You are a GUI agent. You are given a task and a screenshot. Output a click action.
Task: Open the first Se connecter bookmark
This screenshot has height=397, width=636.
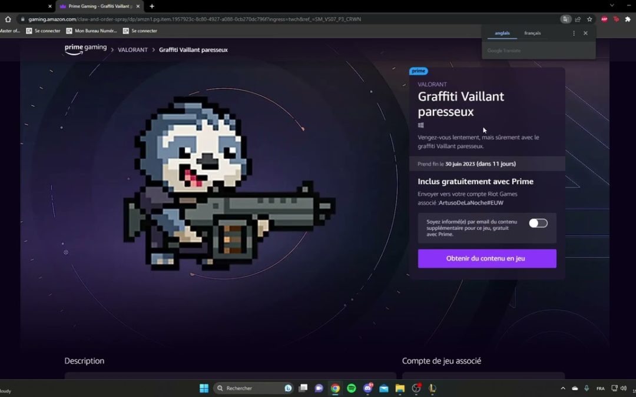pyautogui.click(x=44, y=31)
